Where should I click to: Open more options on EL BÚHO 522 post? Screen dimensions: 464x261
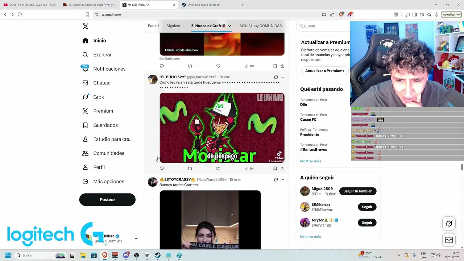(x=282, y=77)
